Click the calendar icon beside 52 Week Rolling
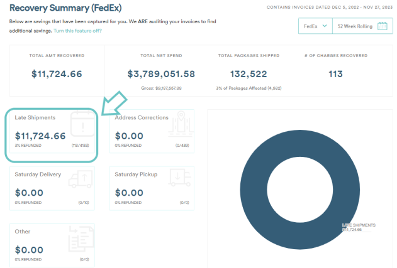This screenshot has height=268, width=397. click(381, 26)
